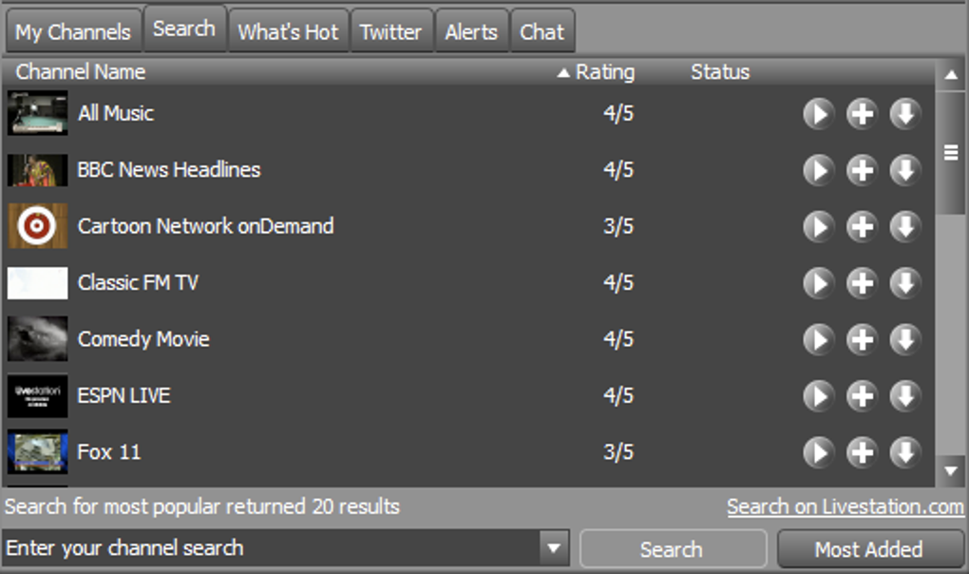Click the Search button

[673, 548]
